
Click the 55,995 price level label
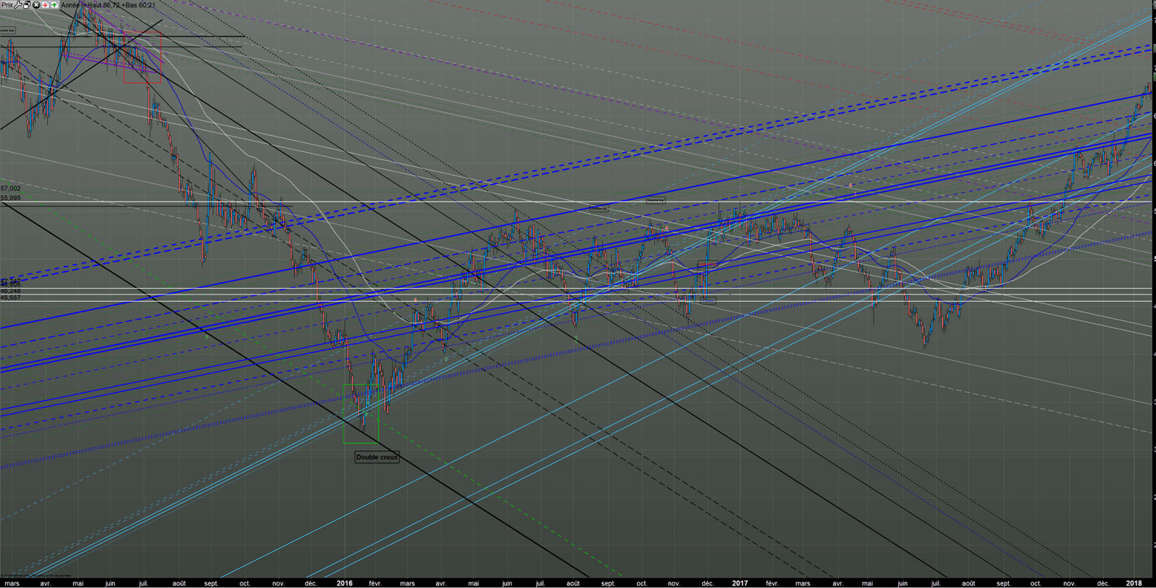(11, 198)
